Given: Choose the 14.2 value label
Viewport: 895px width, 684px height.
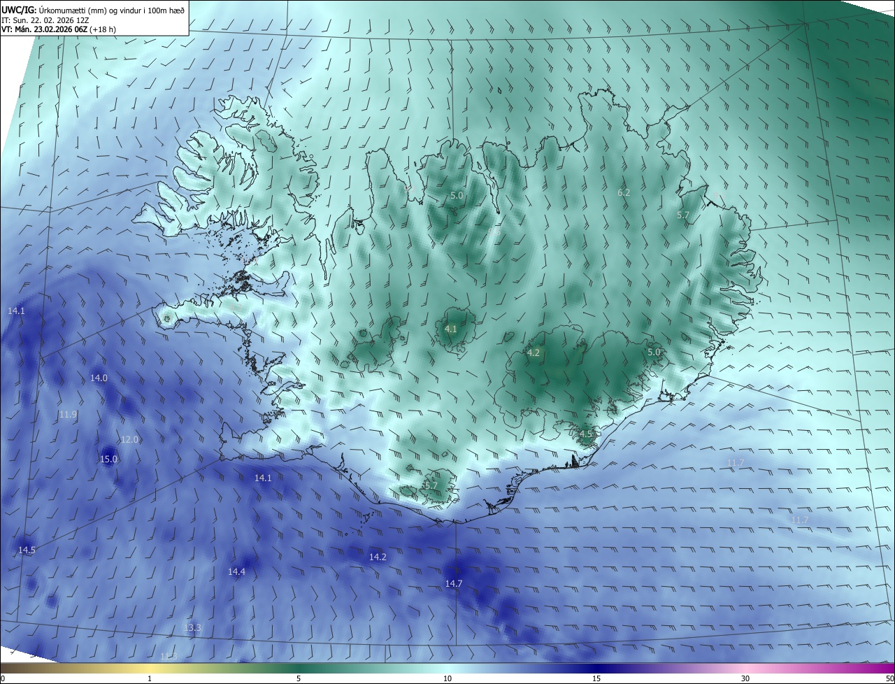Looking at the screenshot, I should [378, 557].
